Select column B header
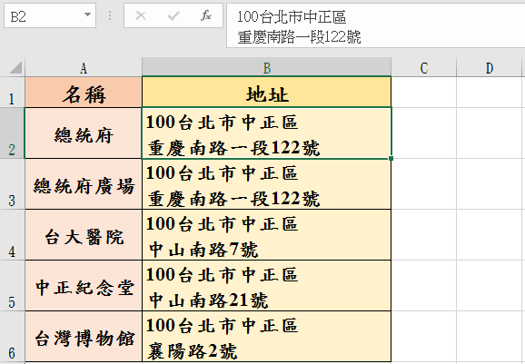 [266, 67]
